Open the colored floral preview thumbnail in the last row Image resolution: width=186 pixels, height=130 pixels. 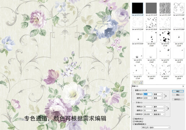pyautogui.click(x=138, y=82)
